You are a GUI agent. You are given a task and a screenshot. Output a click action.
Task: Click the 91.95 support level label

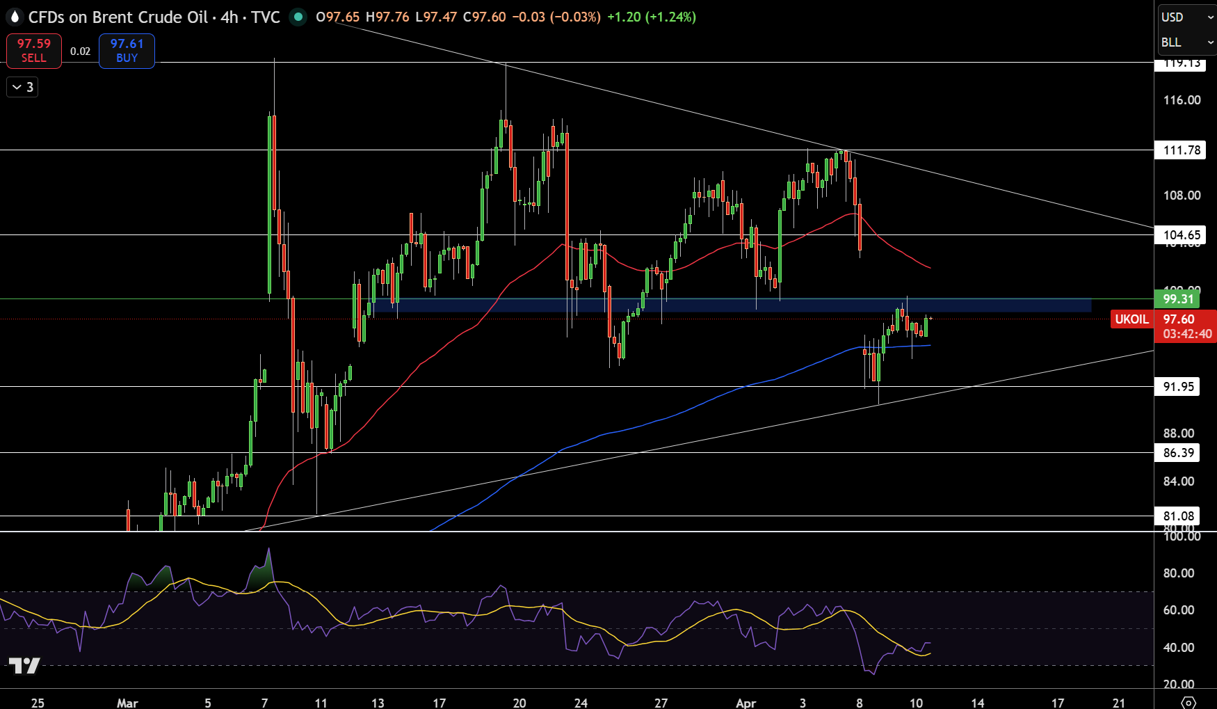coord(1178,387)
